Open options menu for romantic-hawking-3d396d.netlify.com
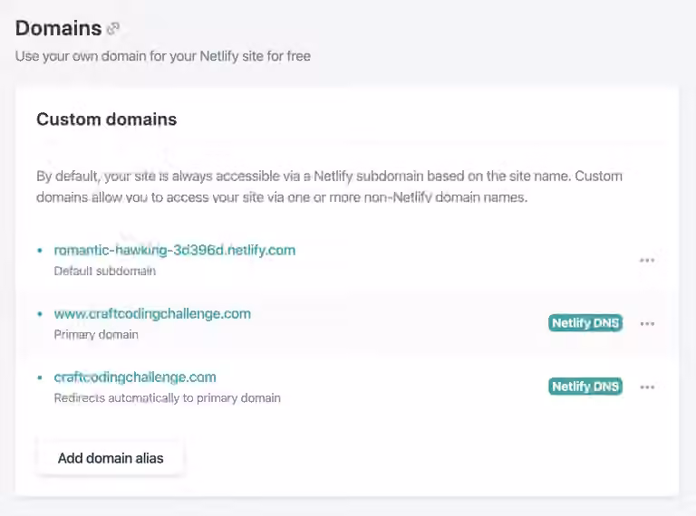The width and height of the screenshot is (696, 516). (647, 260)
